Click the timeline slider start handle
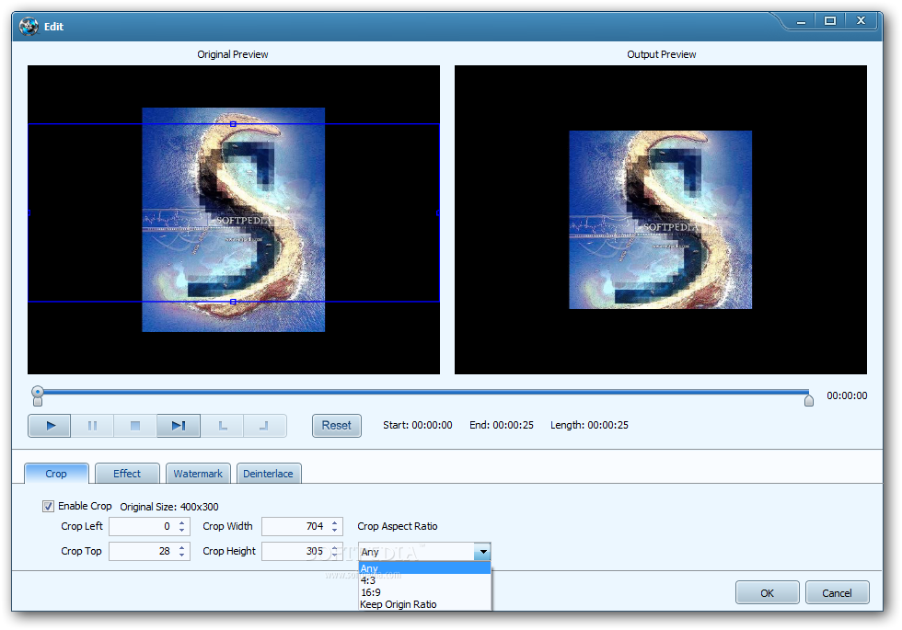Screen dimensions: 902x630 38,395
